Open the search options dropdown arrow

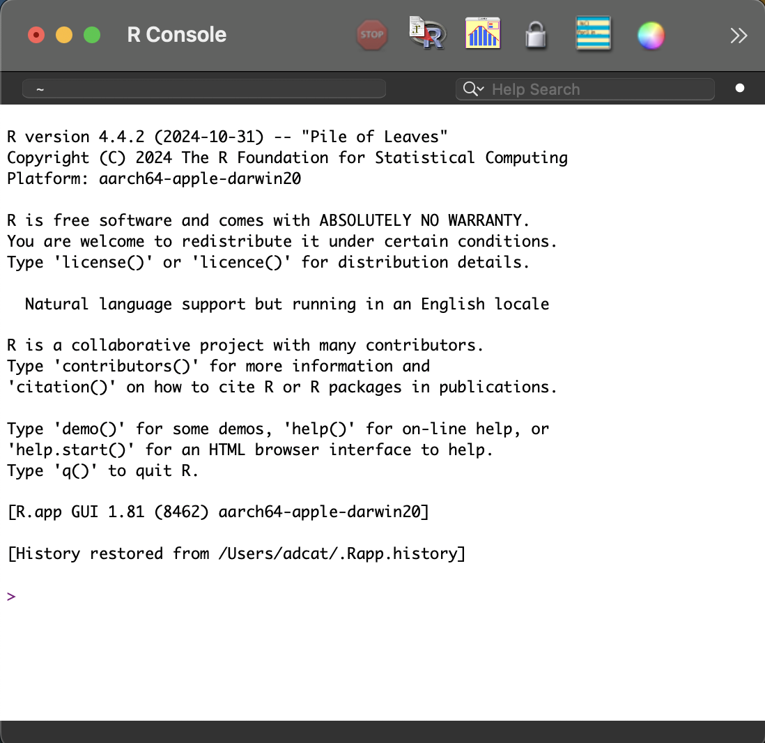pyautogui.click(x=481, y=90)
